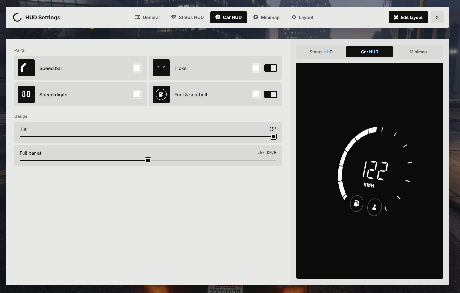Screen dimensions: 460x293
Task: Click the "Speed digits" label
Action: point(53,95)
